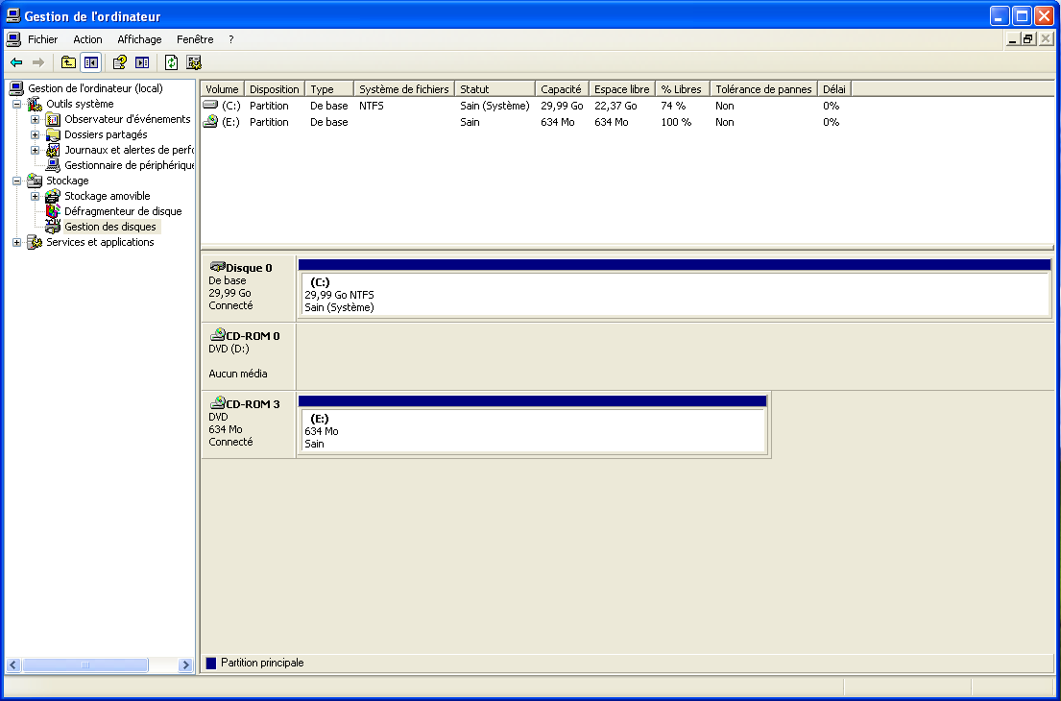
Task: Click the tree pane's right scroll arrow
Action: pyautogui.click(x=185, y=665)
